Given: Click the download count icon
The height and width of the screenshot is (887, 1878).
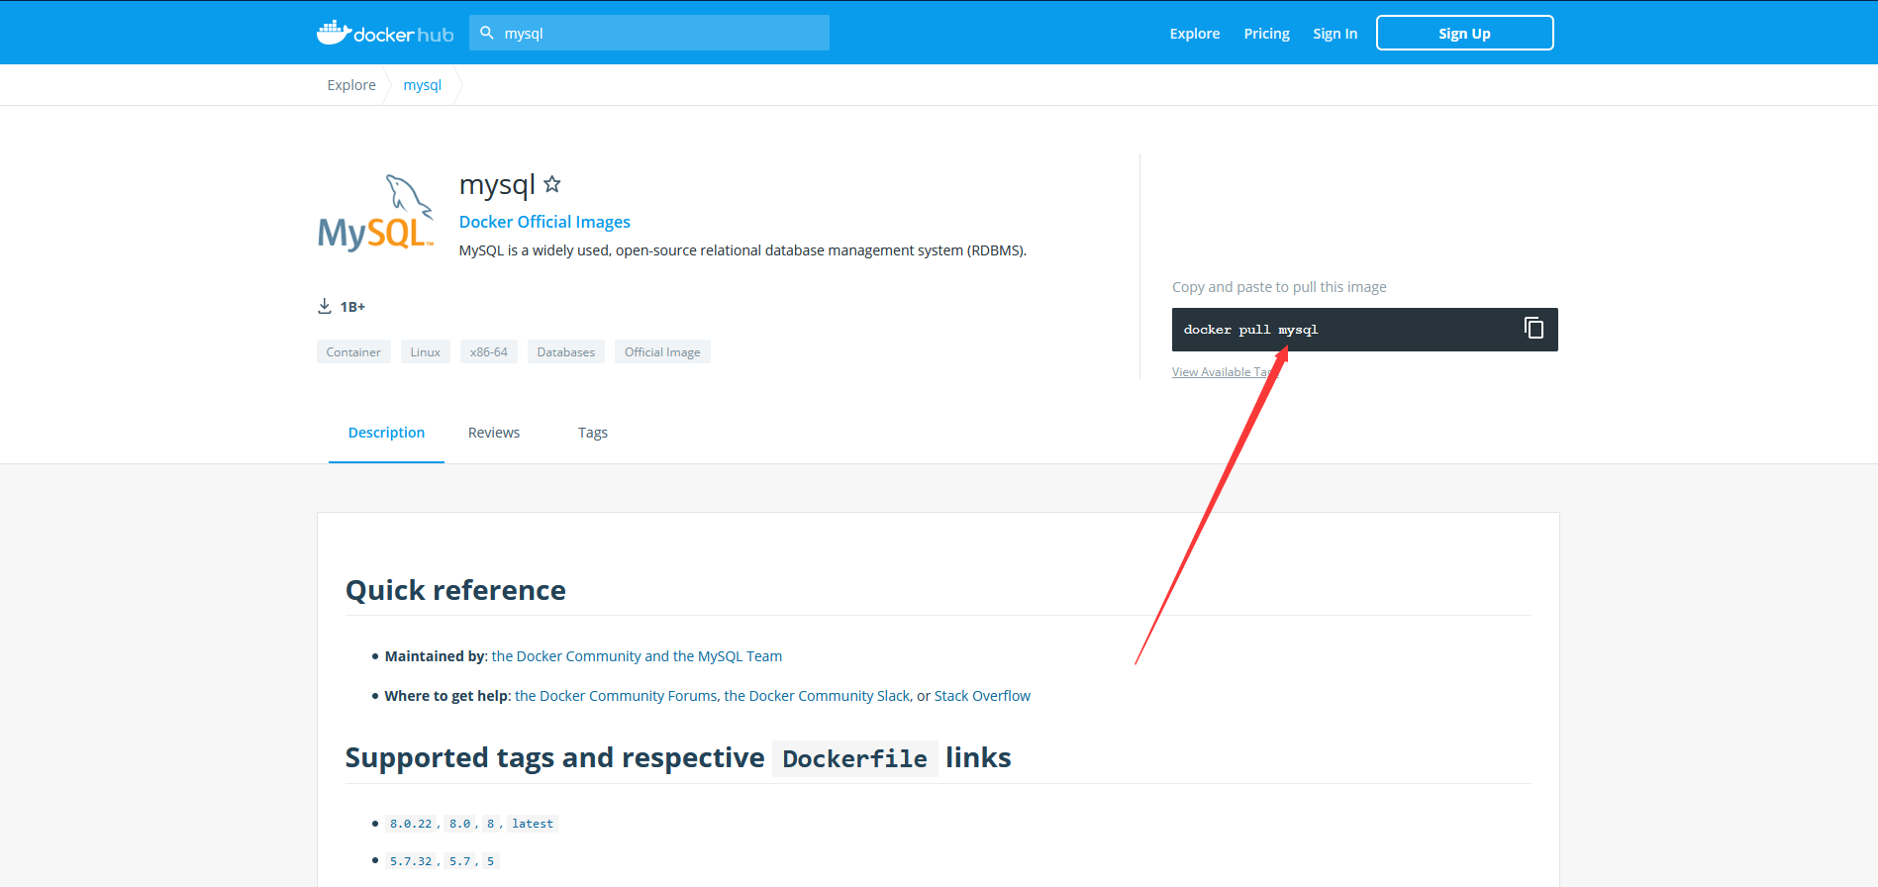Looking at the screenshot, I should pyautogui.click(x=325, y=306).
